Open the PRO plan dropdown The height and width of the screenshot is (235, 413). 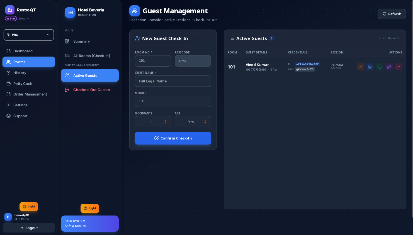29,35
